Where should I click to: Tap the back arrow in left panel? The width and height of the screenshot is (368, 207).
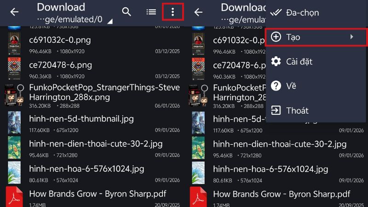14,12
